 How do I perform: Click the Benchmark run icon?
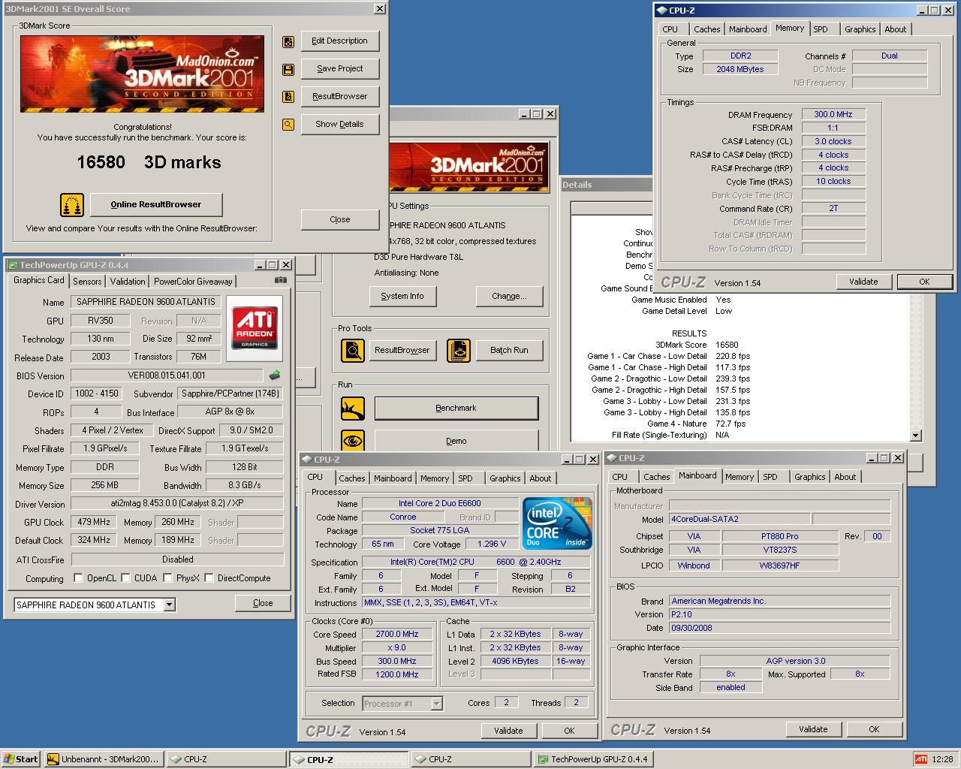pyautogui.click(x=352, y=409)
